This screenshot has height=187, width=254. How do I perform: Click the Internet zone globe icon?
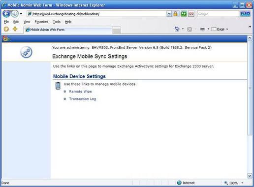coord(179,183)
